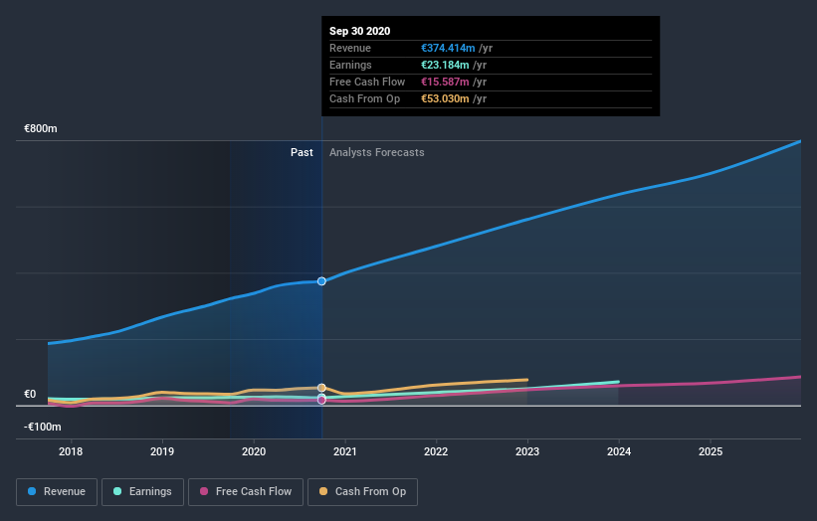Click the Revenue row label in tooltip
Viewport: 817px width, 521px height.
coord(350,48)
